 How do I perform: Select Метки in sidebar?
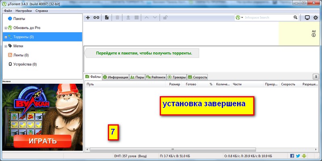[42, 46]
